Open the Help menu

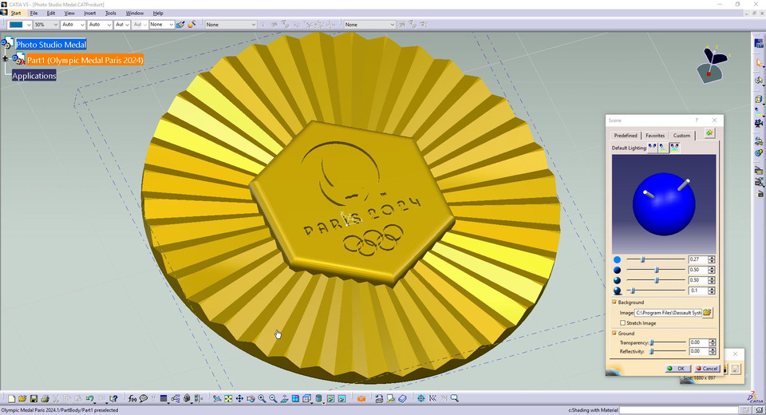pyautogui.click(x=158, y=14)
